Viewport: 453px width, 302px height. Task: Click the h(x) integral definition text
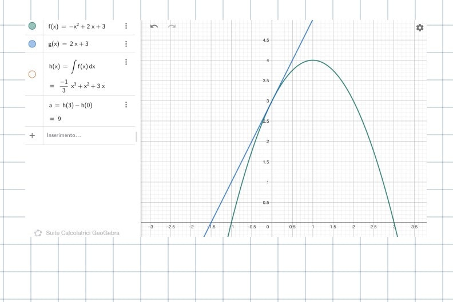(72, 66)
